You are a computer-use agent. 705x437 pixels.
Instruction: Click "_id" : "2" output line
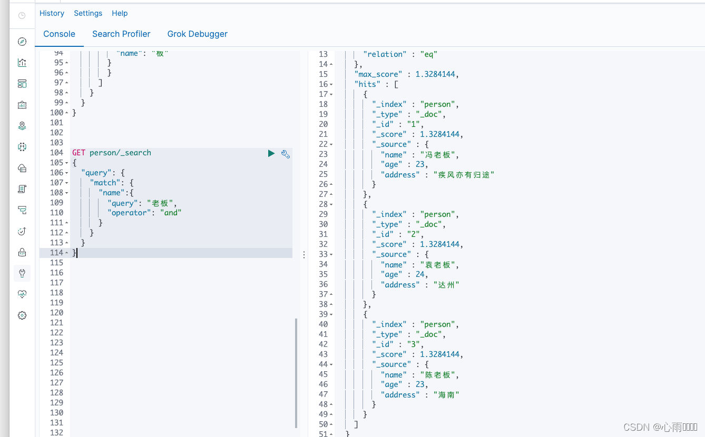(x=398, y=234)
